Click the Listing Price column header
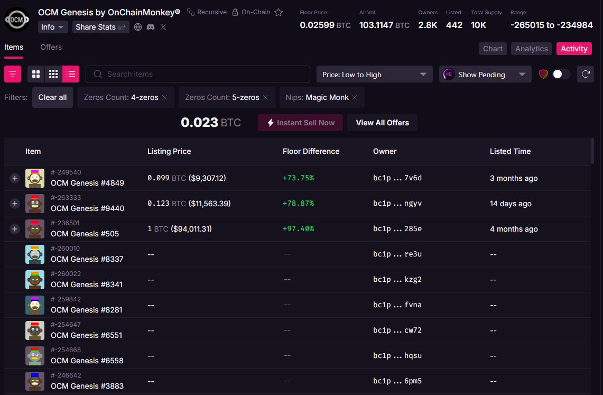 tap(169, 152)
